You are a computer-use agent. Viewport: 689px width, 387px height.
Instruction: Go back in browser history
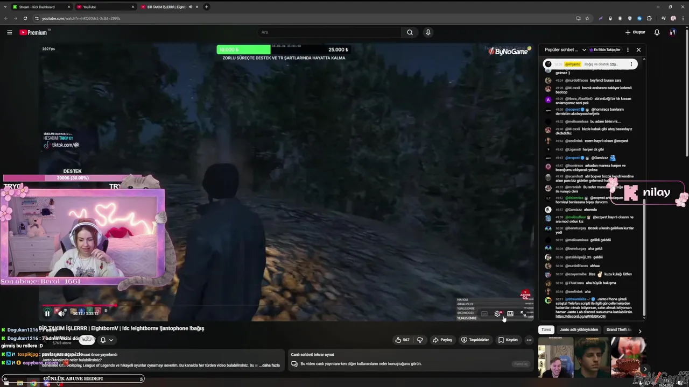click(x=6, y=18)
